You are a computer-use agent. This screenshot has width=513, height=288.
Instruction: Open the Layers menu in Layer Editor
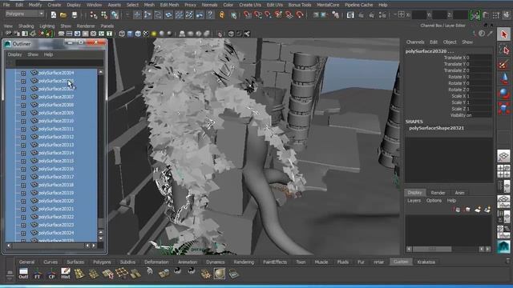click(x=414, y=201)
